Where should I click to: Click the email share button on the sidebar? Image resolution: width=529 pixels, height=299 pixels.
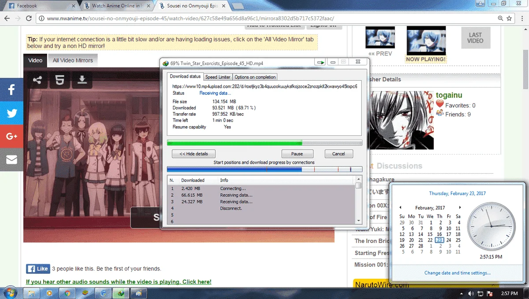click(x=11, y=159)
